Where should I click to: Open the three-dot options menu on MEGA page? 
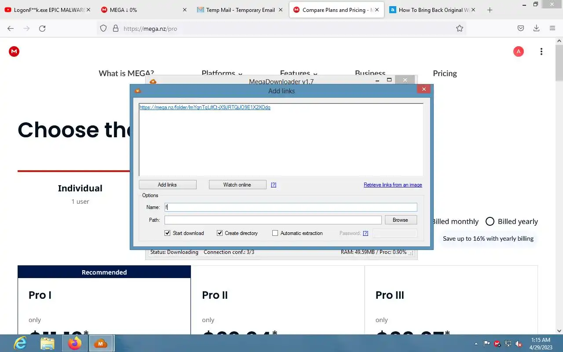[541, 51]
